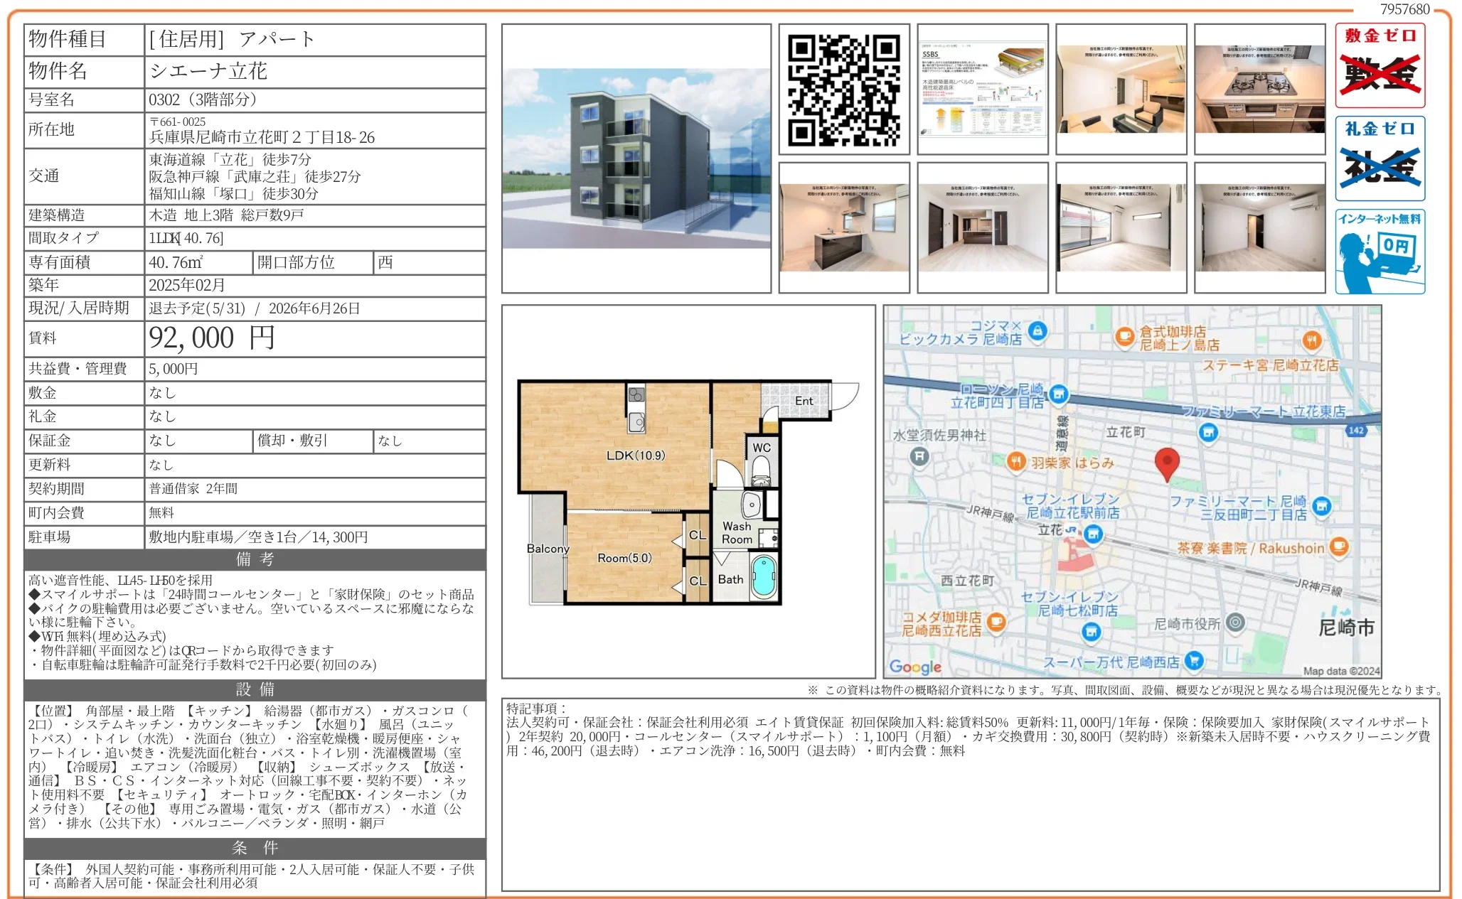Open the gas stove kitchen photo thumbnail
The height and width of the screenshot is (899, 1462).
click(x=1259, y=89)
